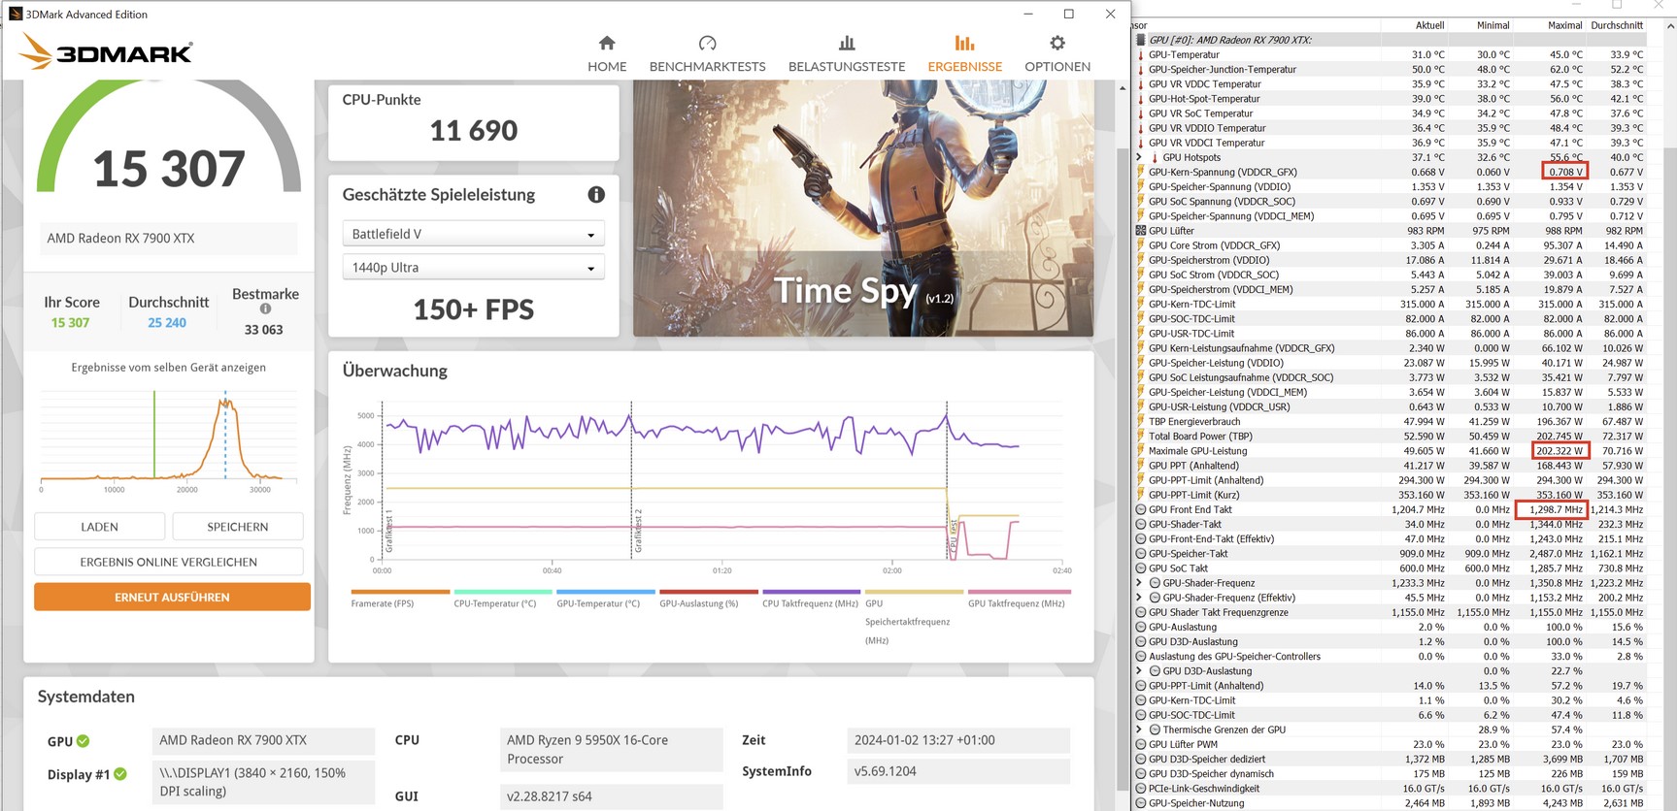
Task: Expand the GPU Hotspots sensor group
Action: 1139,157
